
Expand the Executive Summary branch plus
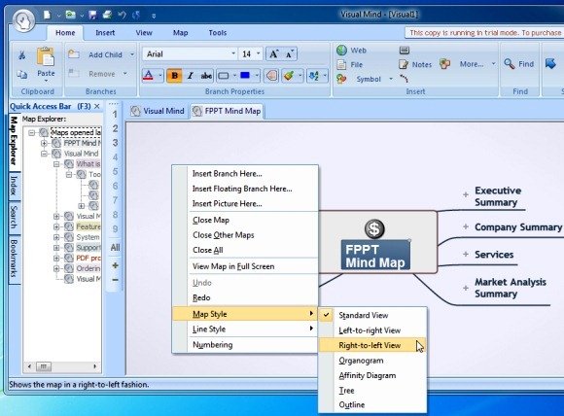click(466, 194)
